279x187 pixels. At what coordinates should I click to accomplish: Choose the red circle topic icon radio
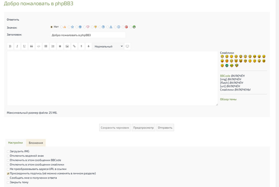(123, 27)
